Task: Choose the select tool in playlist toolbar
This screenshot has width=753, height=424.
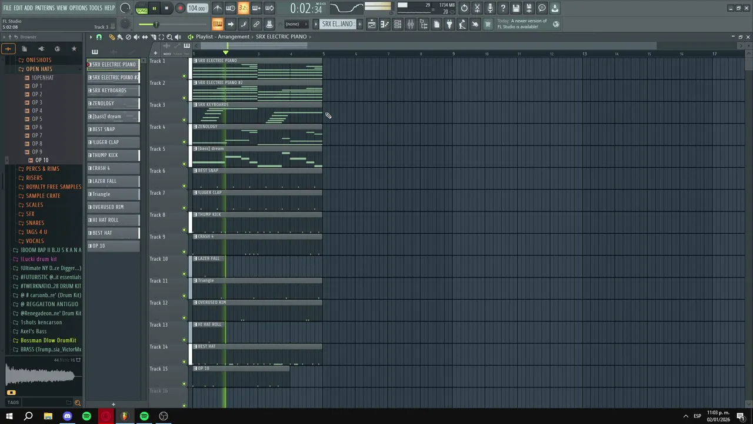Action: [x=161, y=37]
